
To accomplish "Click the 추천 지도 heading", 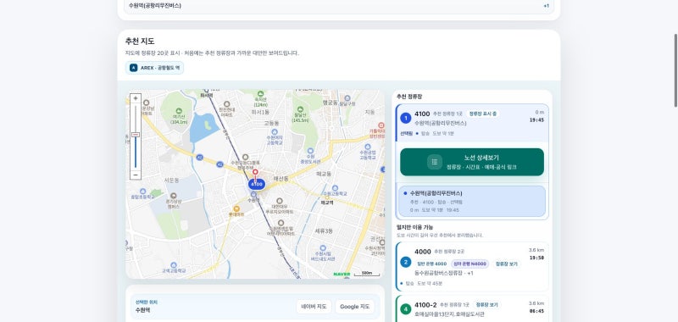I will [x=140, y=41].
